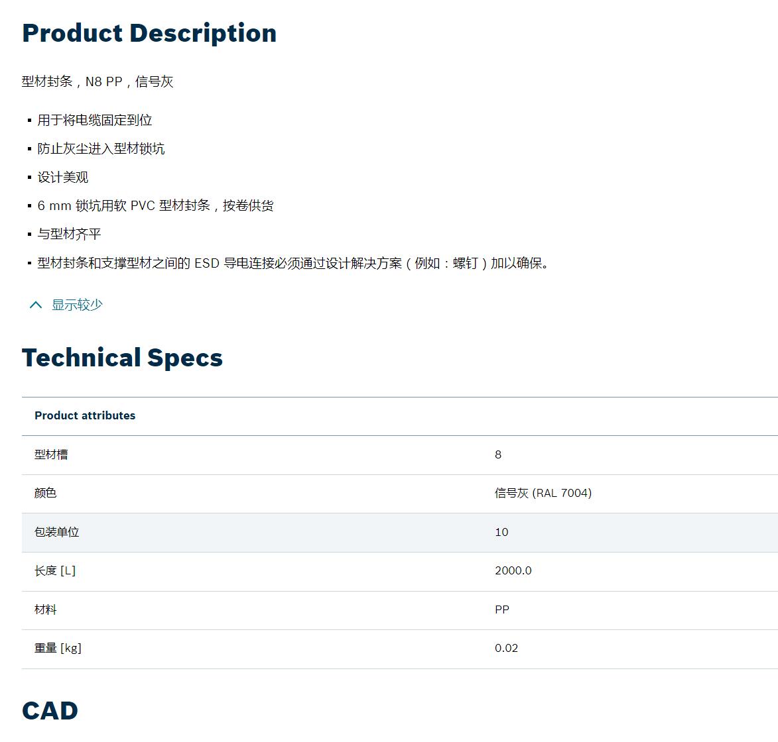This screenshot has height=742, width=778.
Task: Click the CAD section heading
Action: click(50, 711)
